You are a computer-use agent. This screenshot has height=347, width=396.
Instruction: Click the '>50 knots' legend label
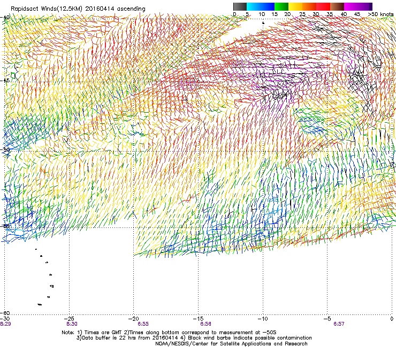(380, 14)
